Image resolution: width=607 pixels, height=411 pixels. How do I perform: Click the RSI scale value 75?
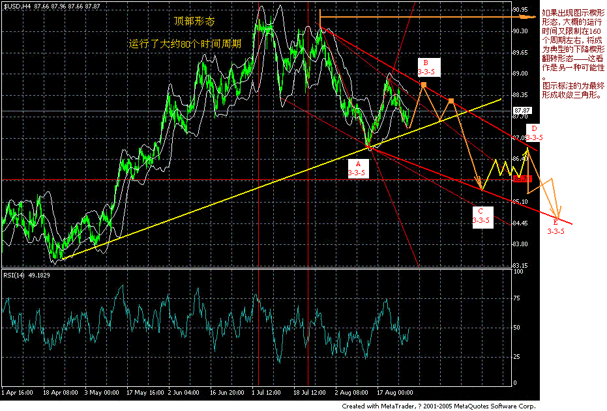516,298
